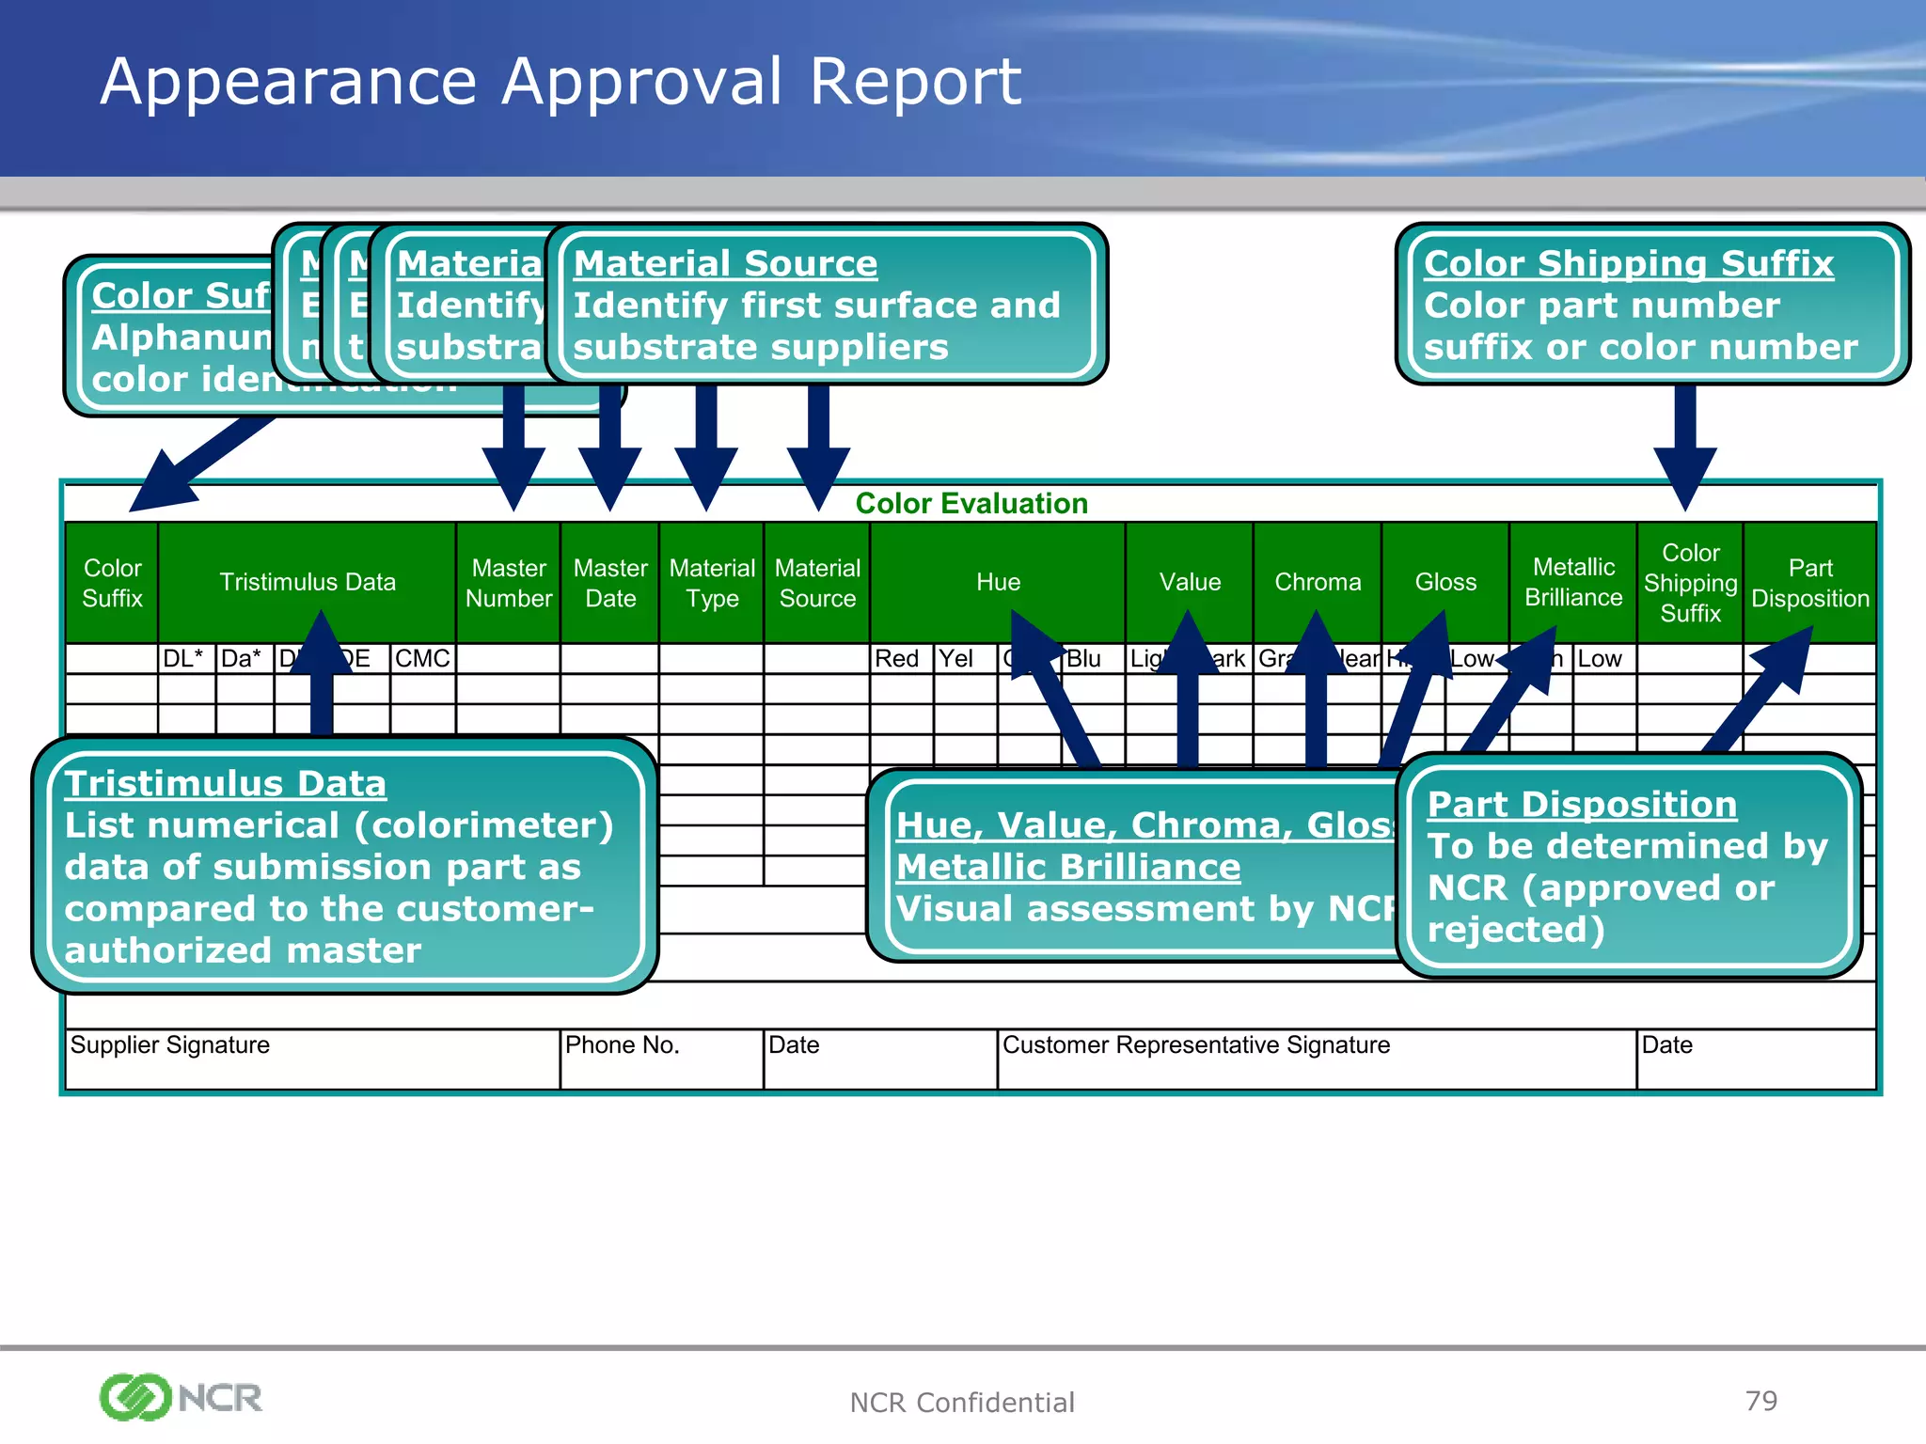Image resolution: width=1926 pixels, height=1444 pixels.
Task: Click the Customer Representative Signature field
Action: pos(1317,1059)
